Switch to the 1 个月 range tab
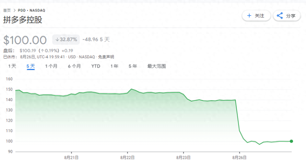Screen dimensions: 306x161 (51, 66)
